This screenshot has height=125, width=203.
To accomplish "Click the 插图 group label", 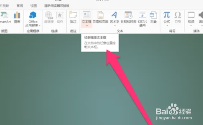I will point(4,31).
